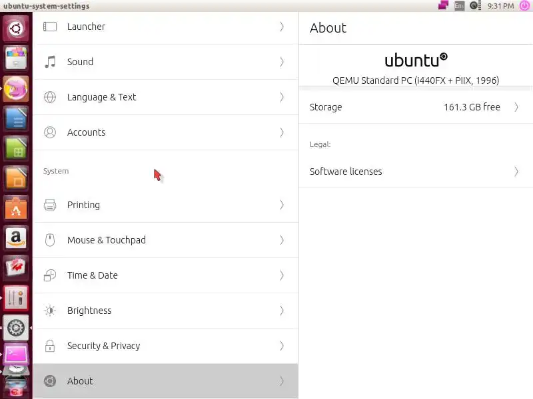Launch LibreOffice Calc from dock
The height and width of the screenshot is (399, 533).
point(16,148)
